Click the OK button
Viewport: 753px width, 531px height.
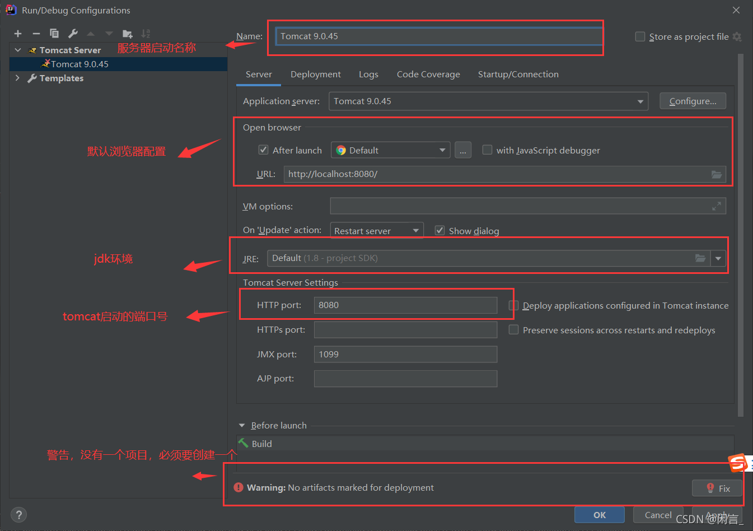pyautogui.click(x=600, y=515)
